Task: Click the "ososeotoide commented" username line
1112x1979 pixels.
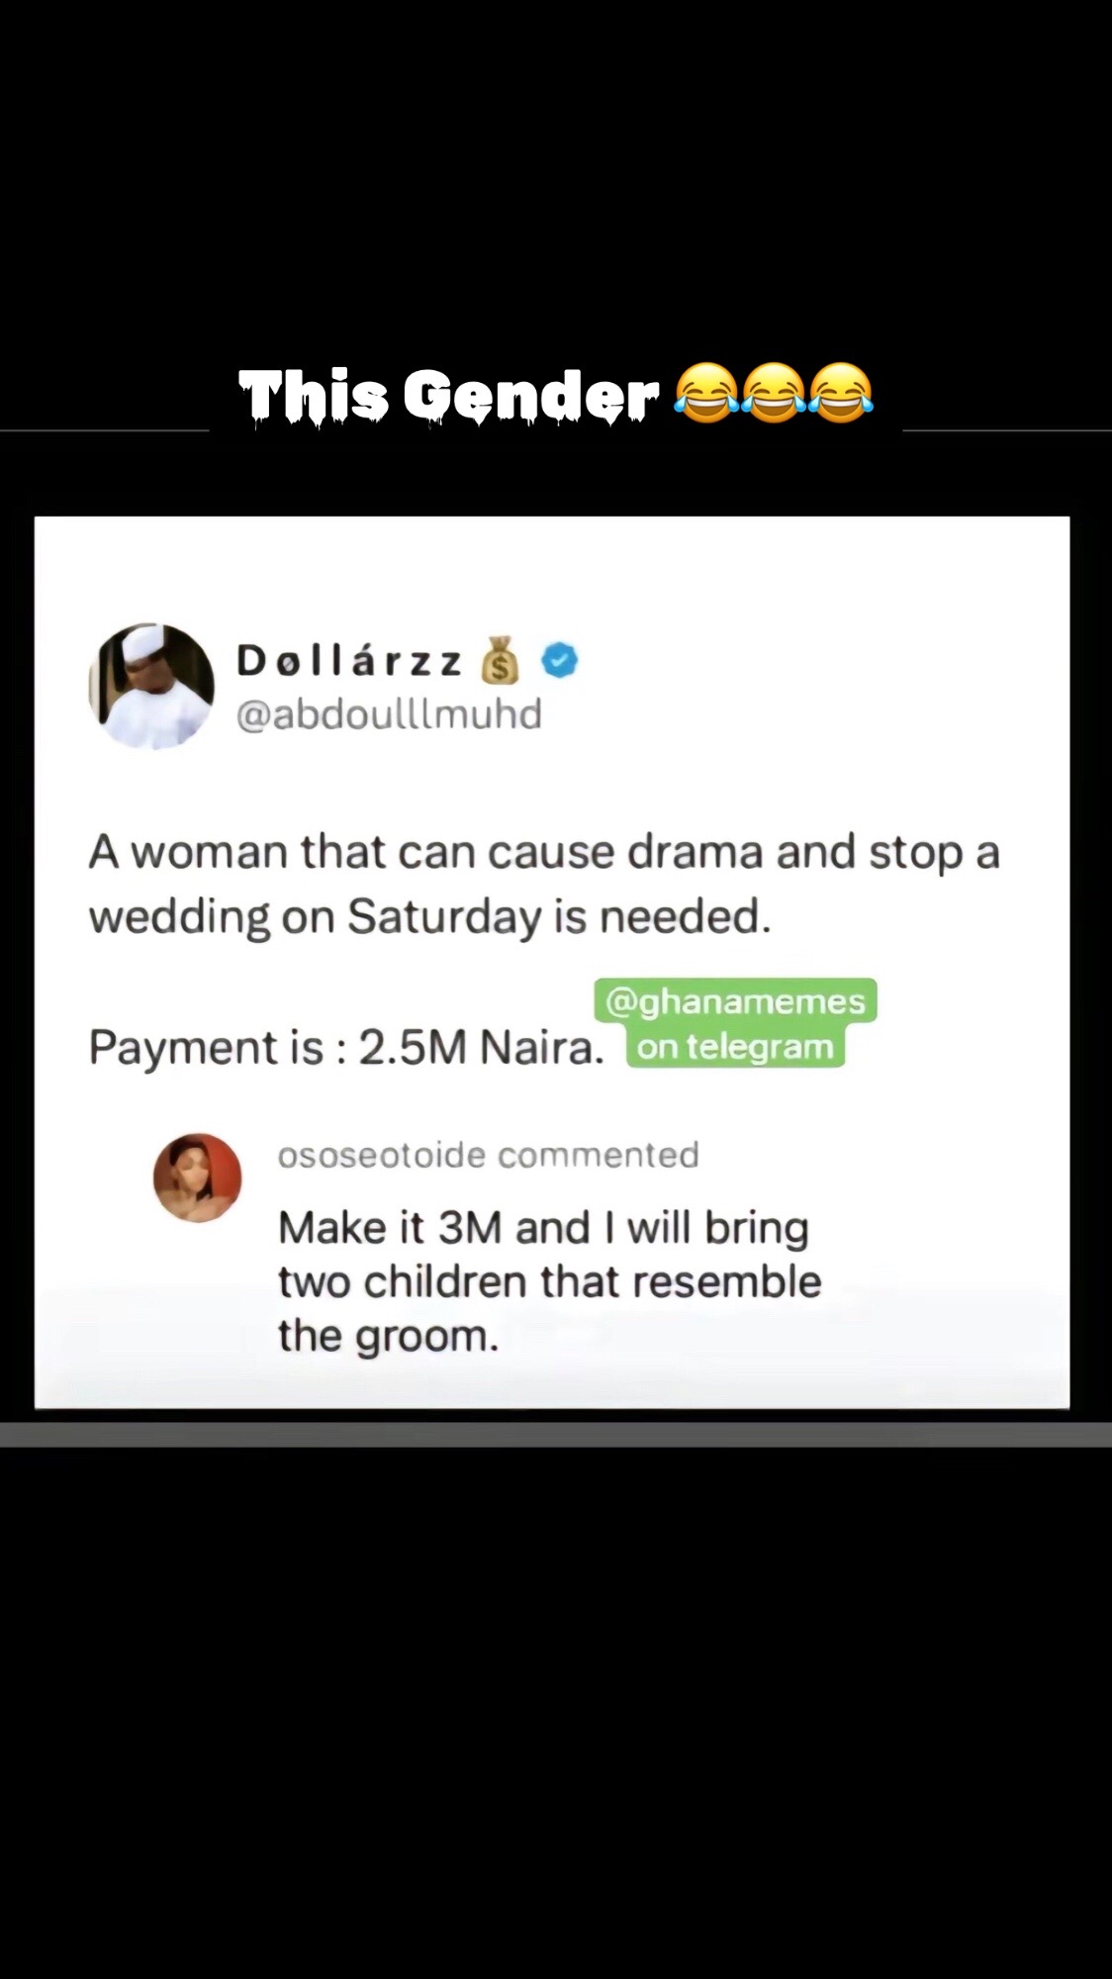Action: 489,1155
